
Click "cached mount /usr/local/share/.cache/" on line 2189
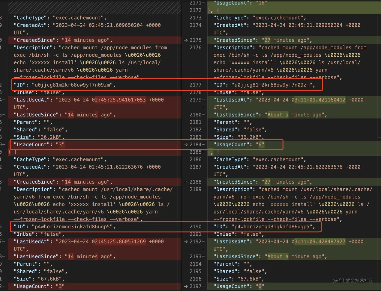point(315,189)
